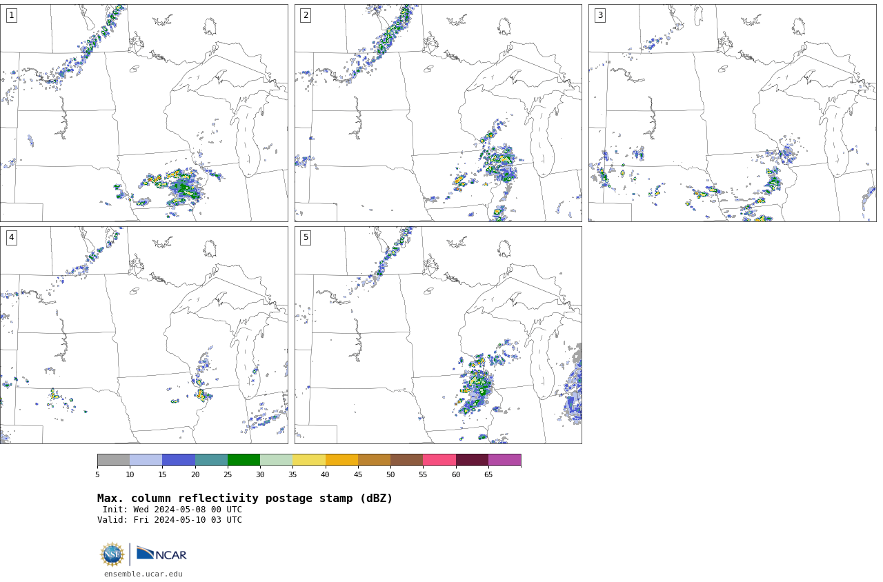
Task: Click the maroon 60-65 dBZ swatch
Action: (472, 460)
